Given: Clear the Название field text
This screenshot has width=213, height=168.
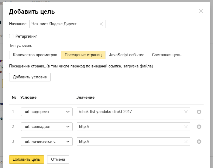Looking at the screenshot, I should tap(101, 24).
